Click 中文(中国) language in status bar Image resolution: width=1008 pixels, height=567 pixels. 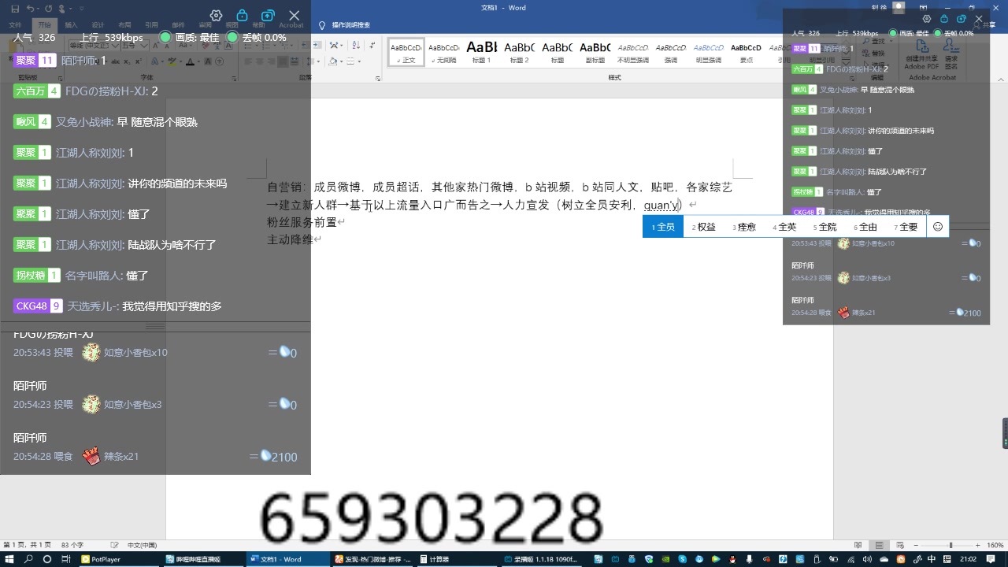click(142, 545)
